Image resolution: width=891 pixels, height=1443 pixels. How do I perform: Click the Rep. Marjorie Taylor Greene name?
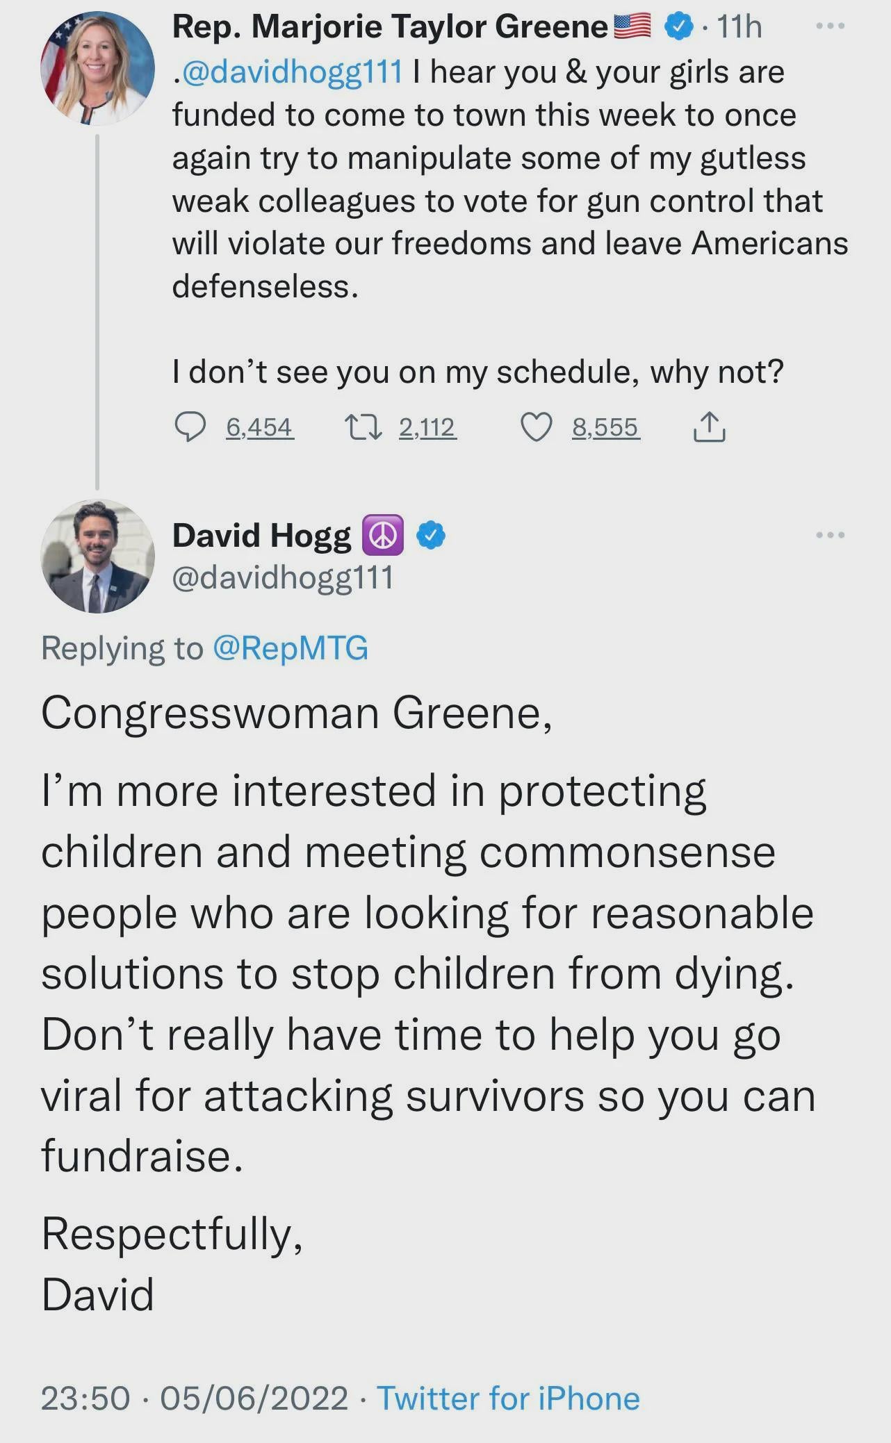coord(389,26)
